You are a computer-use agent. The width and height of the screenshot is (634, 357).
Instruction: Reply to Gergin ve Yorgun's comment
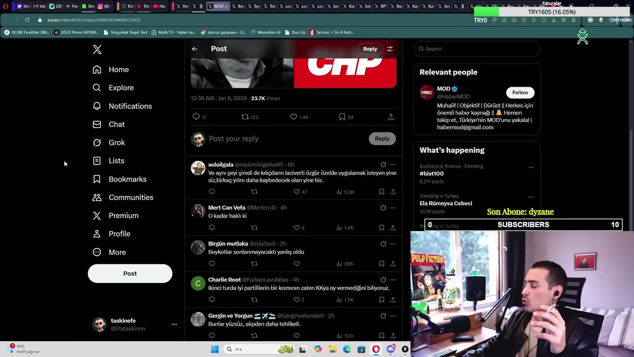211,336
